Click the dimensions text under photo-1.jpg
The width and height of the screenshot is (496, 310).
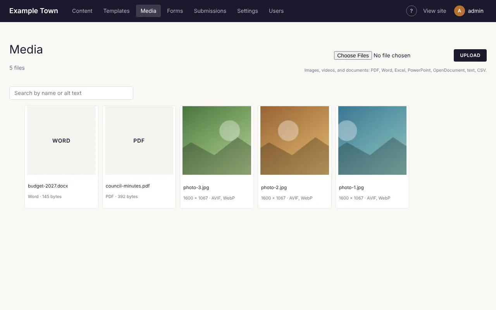point(365,198)
